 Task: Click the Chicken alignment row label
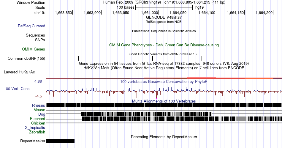[38, 123]
